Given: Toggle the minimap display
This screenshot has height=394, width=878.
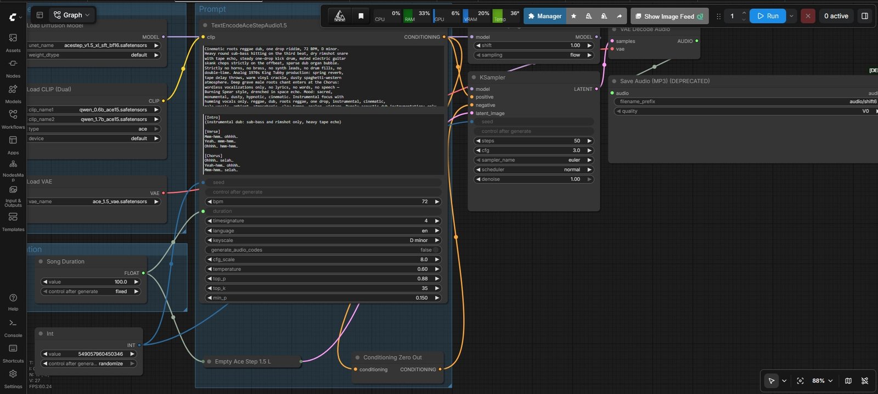Looking at the screenshot, I should [x=848, y=381].
